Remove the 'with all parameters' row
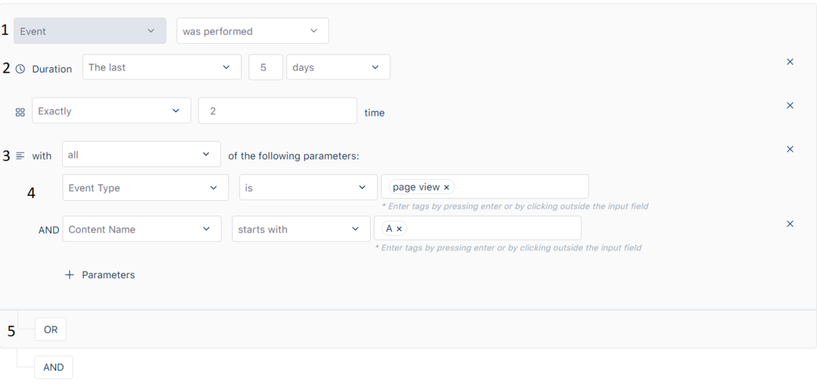The image size is (817, 390). click(790, 150)
